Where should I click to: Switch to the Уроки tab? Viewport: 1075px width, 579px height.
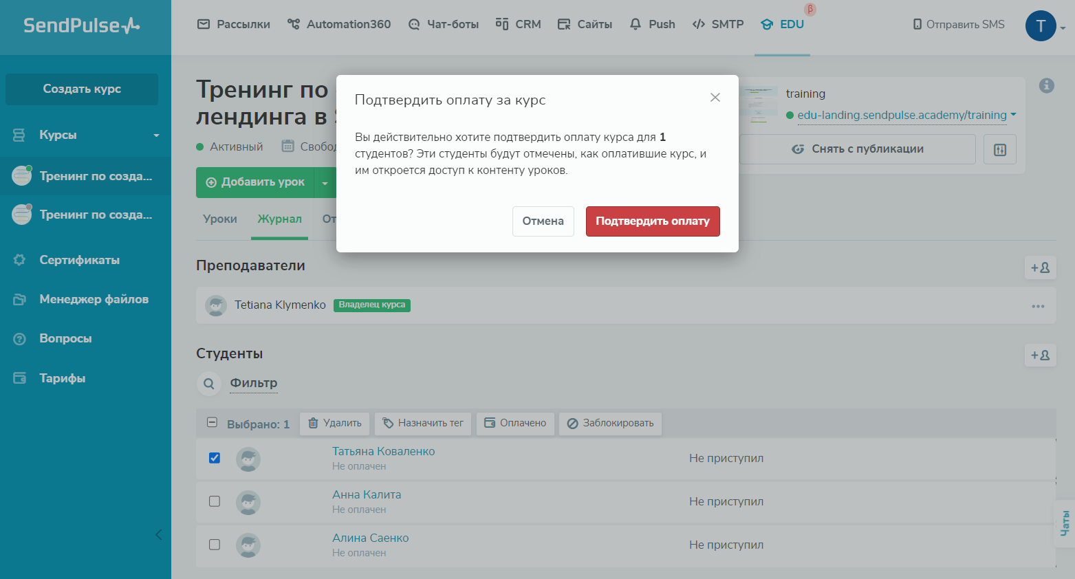tap(220, 219)
